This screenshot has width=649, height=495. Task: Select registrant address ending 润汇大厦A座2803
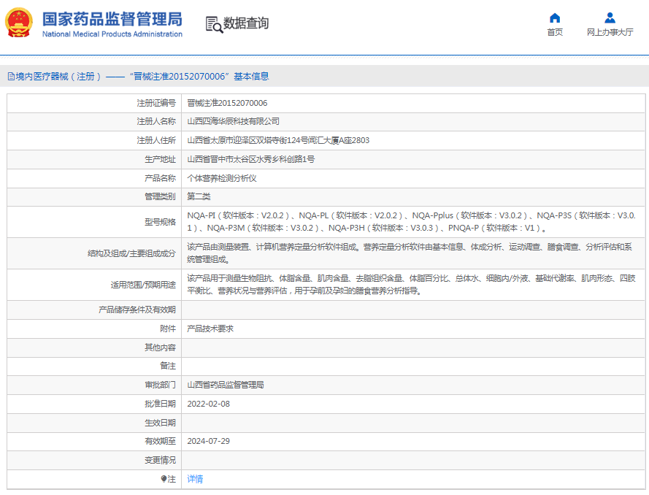pos(278,140)
